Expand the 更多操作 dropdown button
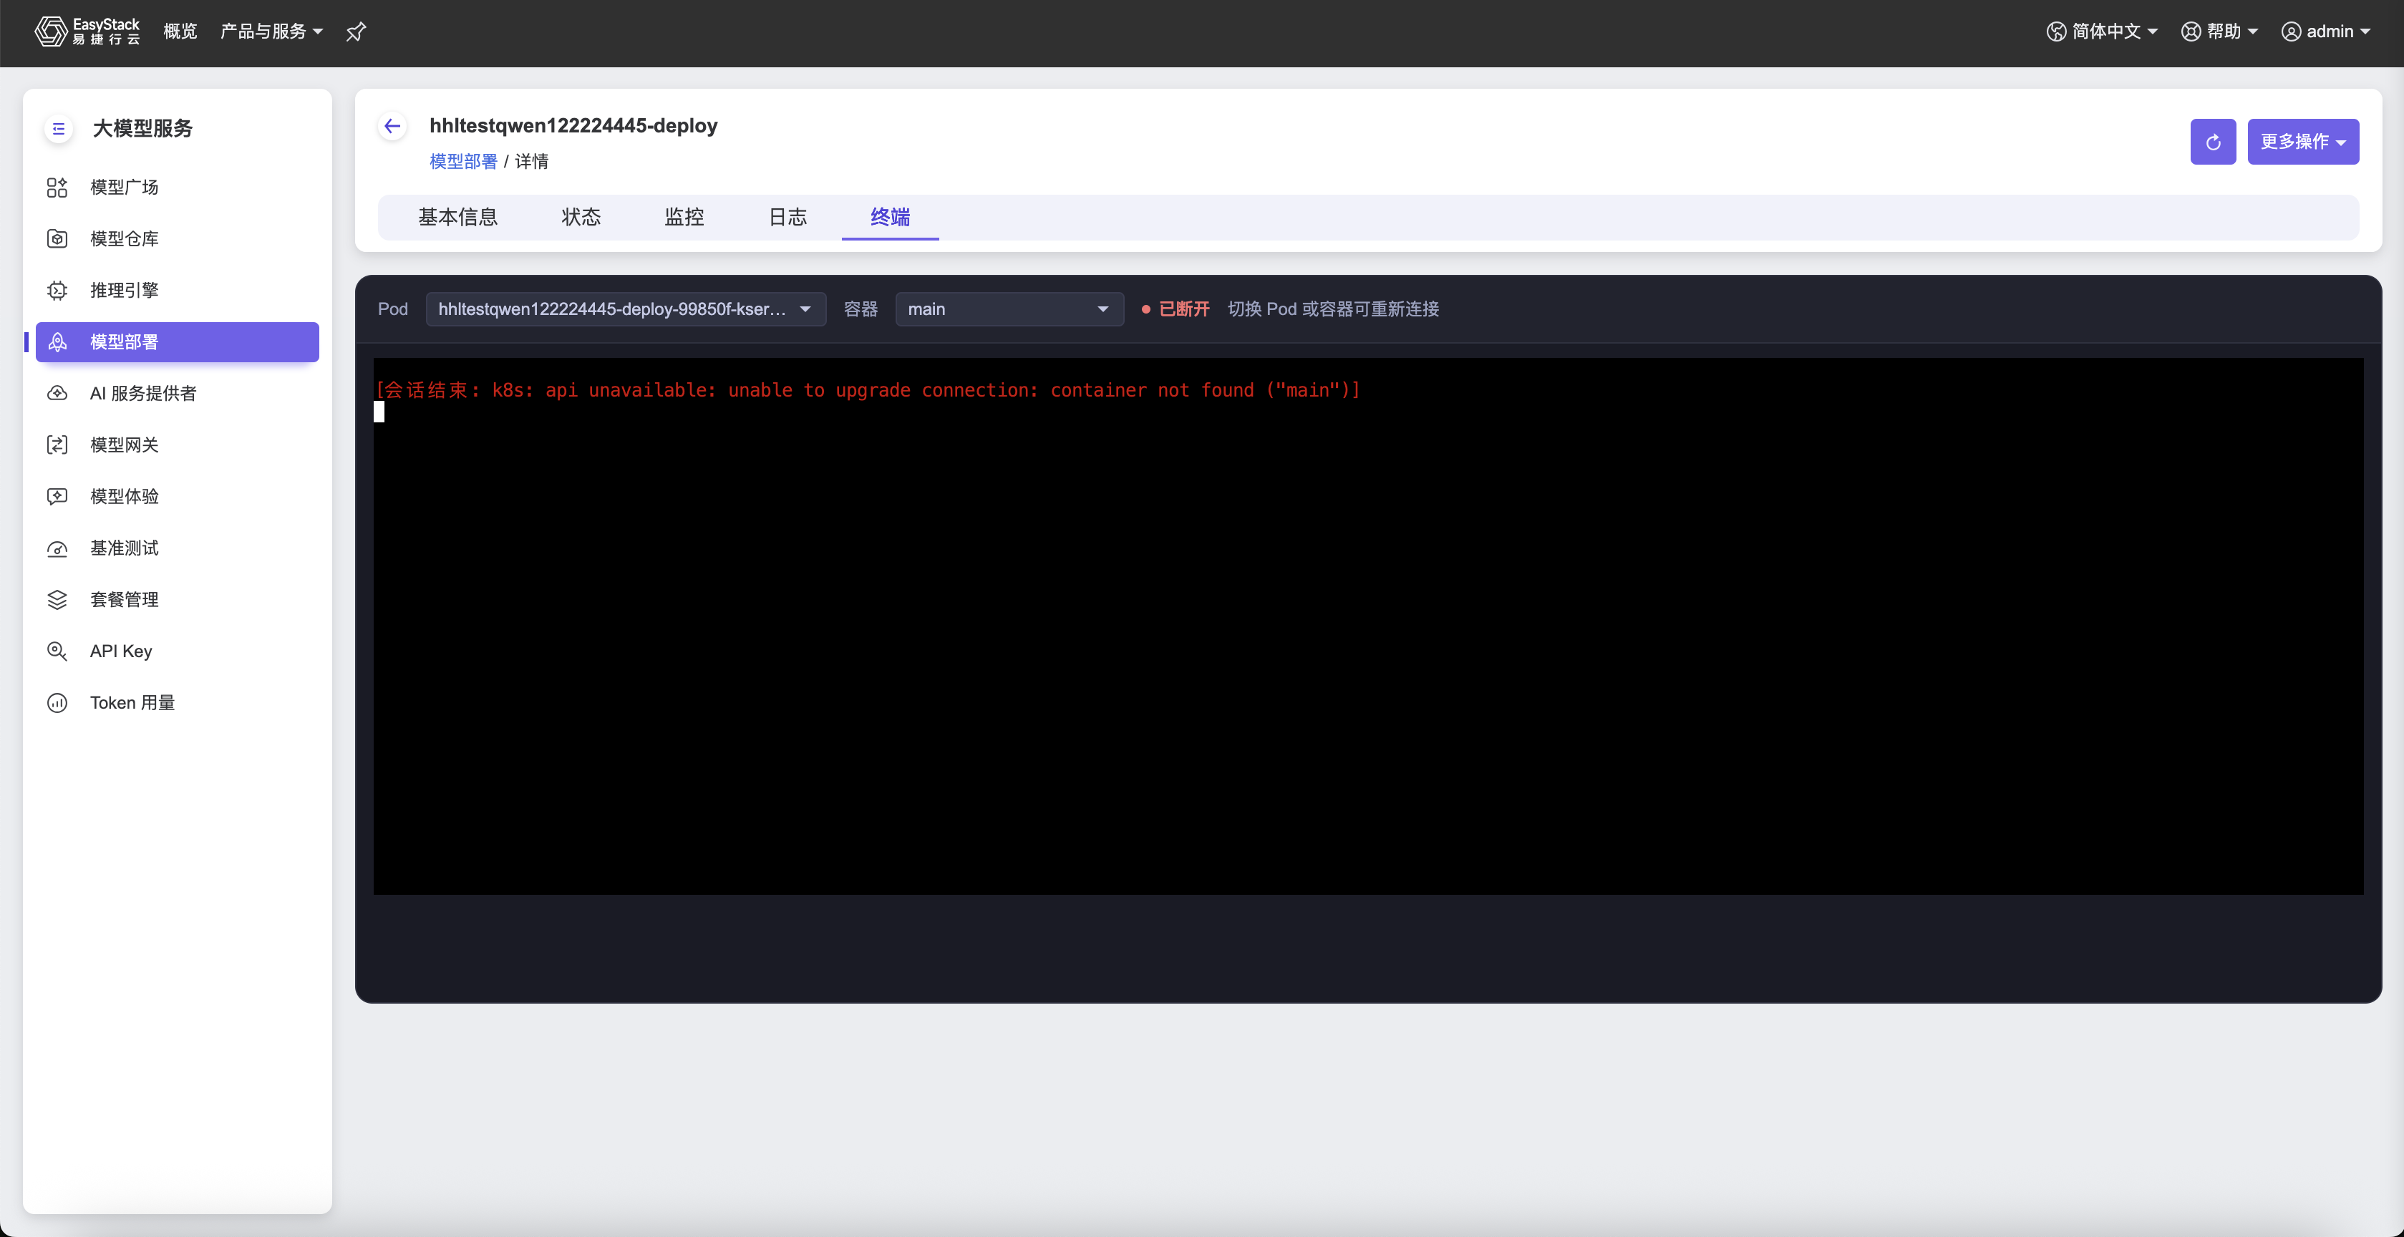The height and width of the screenshot is (1237, 2404). tap(2302, 142)
